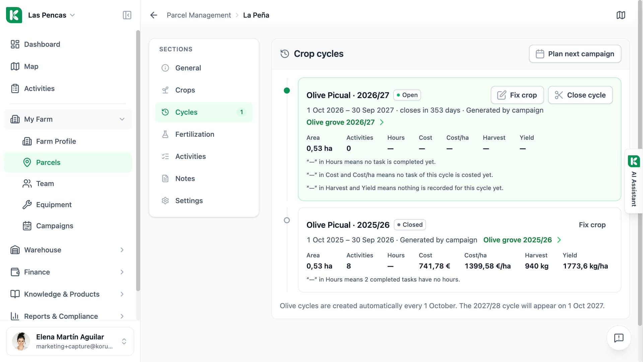Screen dimensions: 643x362
Task: Open Elena Martín Aguilar account menu
Action: point(70,341)
